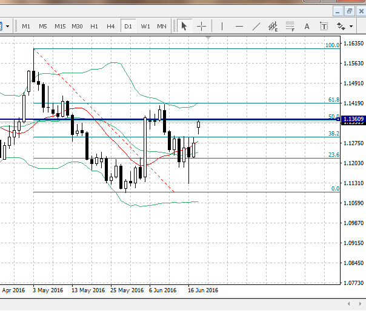This screenshot has height=311, width=366.
Task: Click the Fibonacci 100.0 level label
Action: click(x=333, y=45)
